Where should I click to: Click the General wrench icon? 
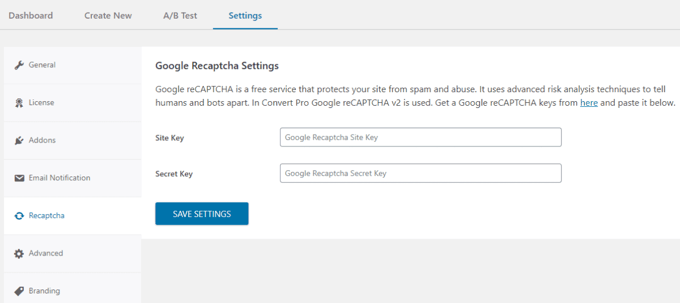point(19,65)
